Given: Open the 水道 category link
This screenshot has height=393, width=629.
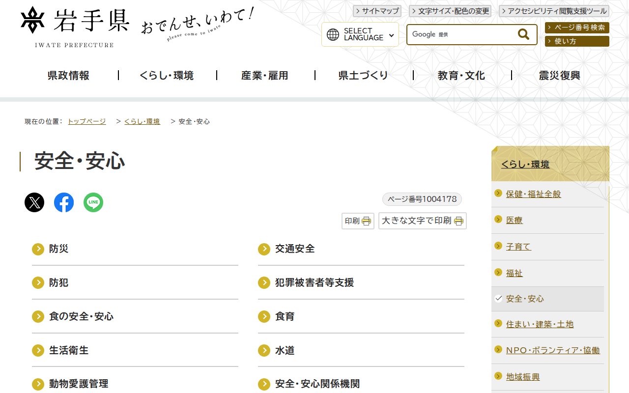Looking at the screenshot, I should (x=285, y=350).
